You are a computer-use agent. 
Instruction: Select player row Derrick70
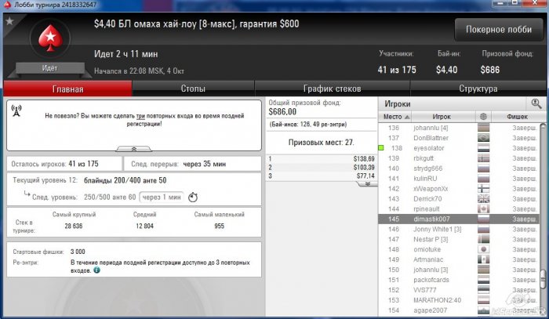click(x=459, y=198)
